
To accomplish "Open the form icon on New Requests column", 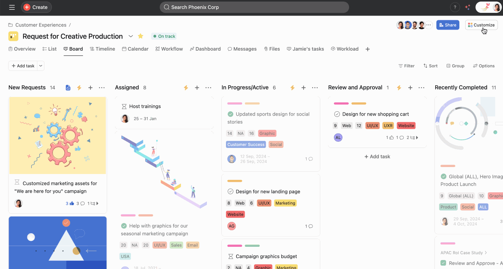I will 68,88.
